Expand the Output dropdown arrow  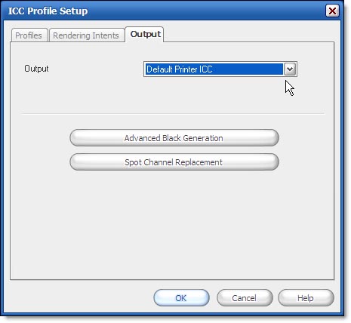290,69
